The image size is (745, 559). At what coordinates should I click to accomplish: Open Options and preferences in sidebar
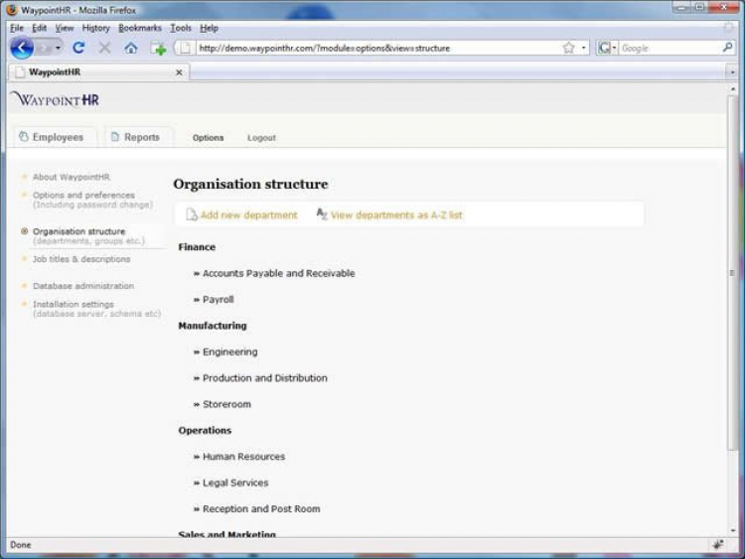83,196
